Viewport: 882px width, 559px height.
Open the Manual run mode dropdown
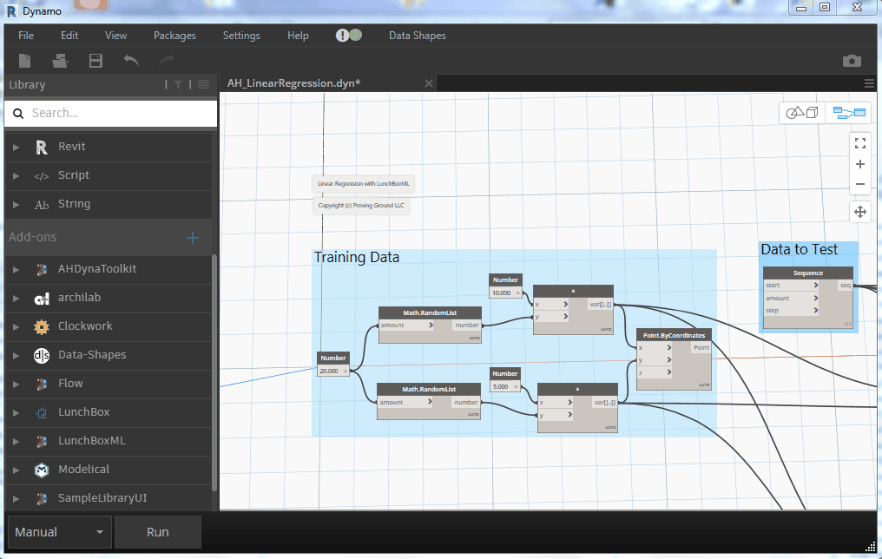[x=59, y=532]
